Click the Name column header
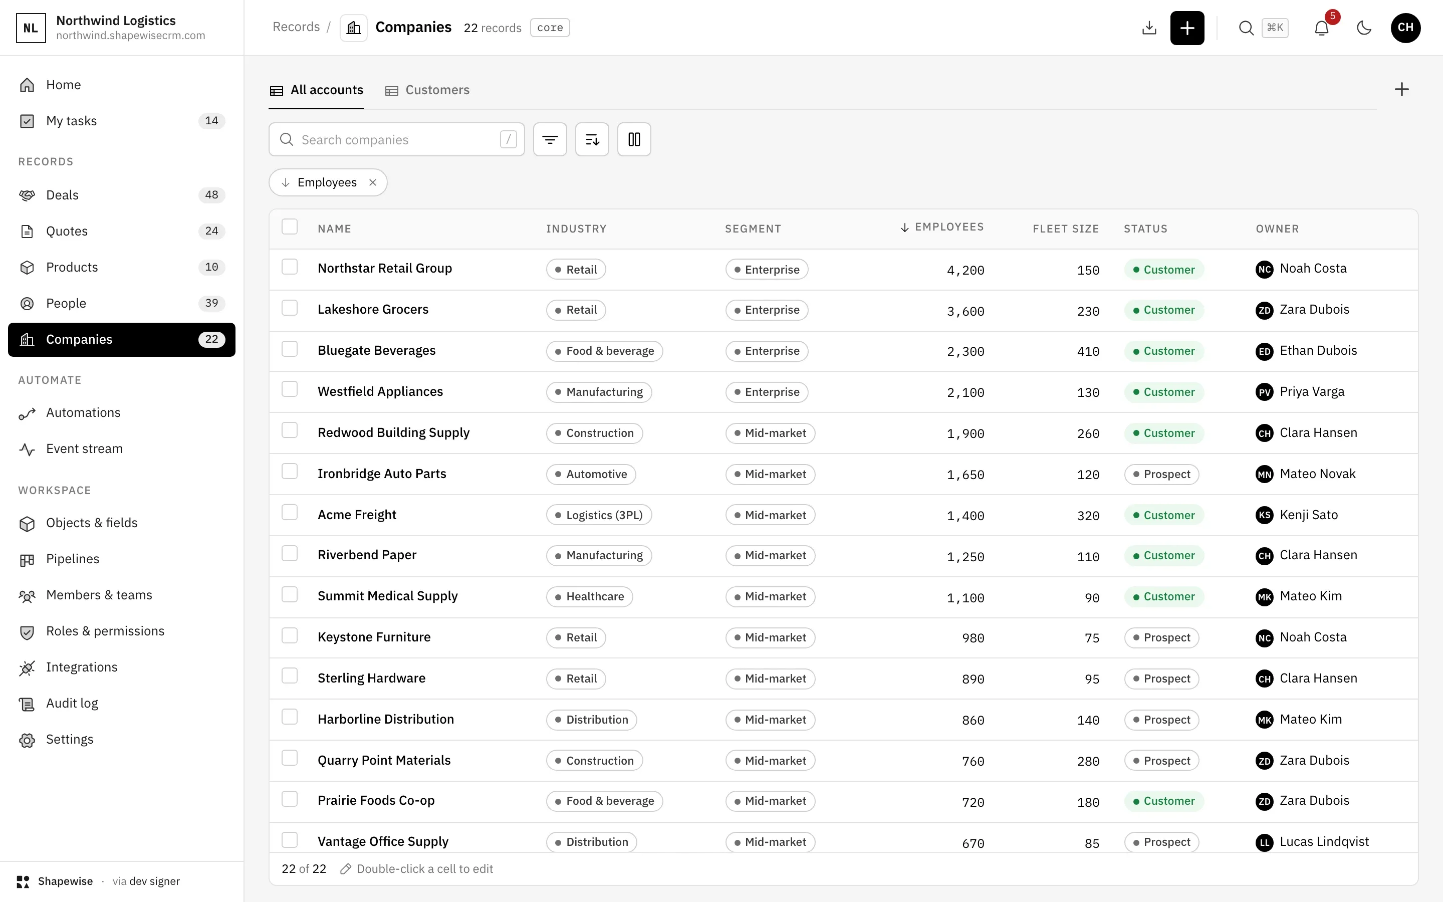This screenshot has width=1443, height=902. coord(334,229)
